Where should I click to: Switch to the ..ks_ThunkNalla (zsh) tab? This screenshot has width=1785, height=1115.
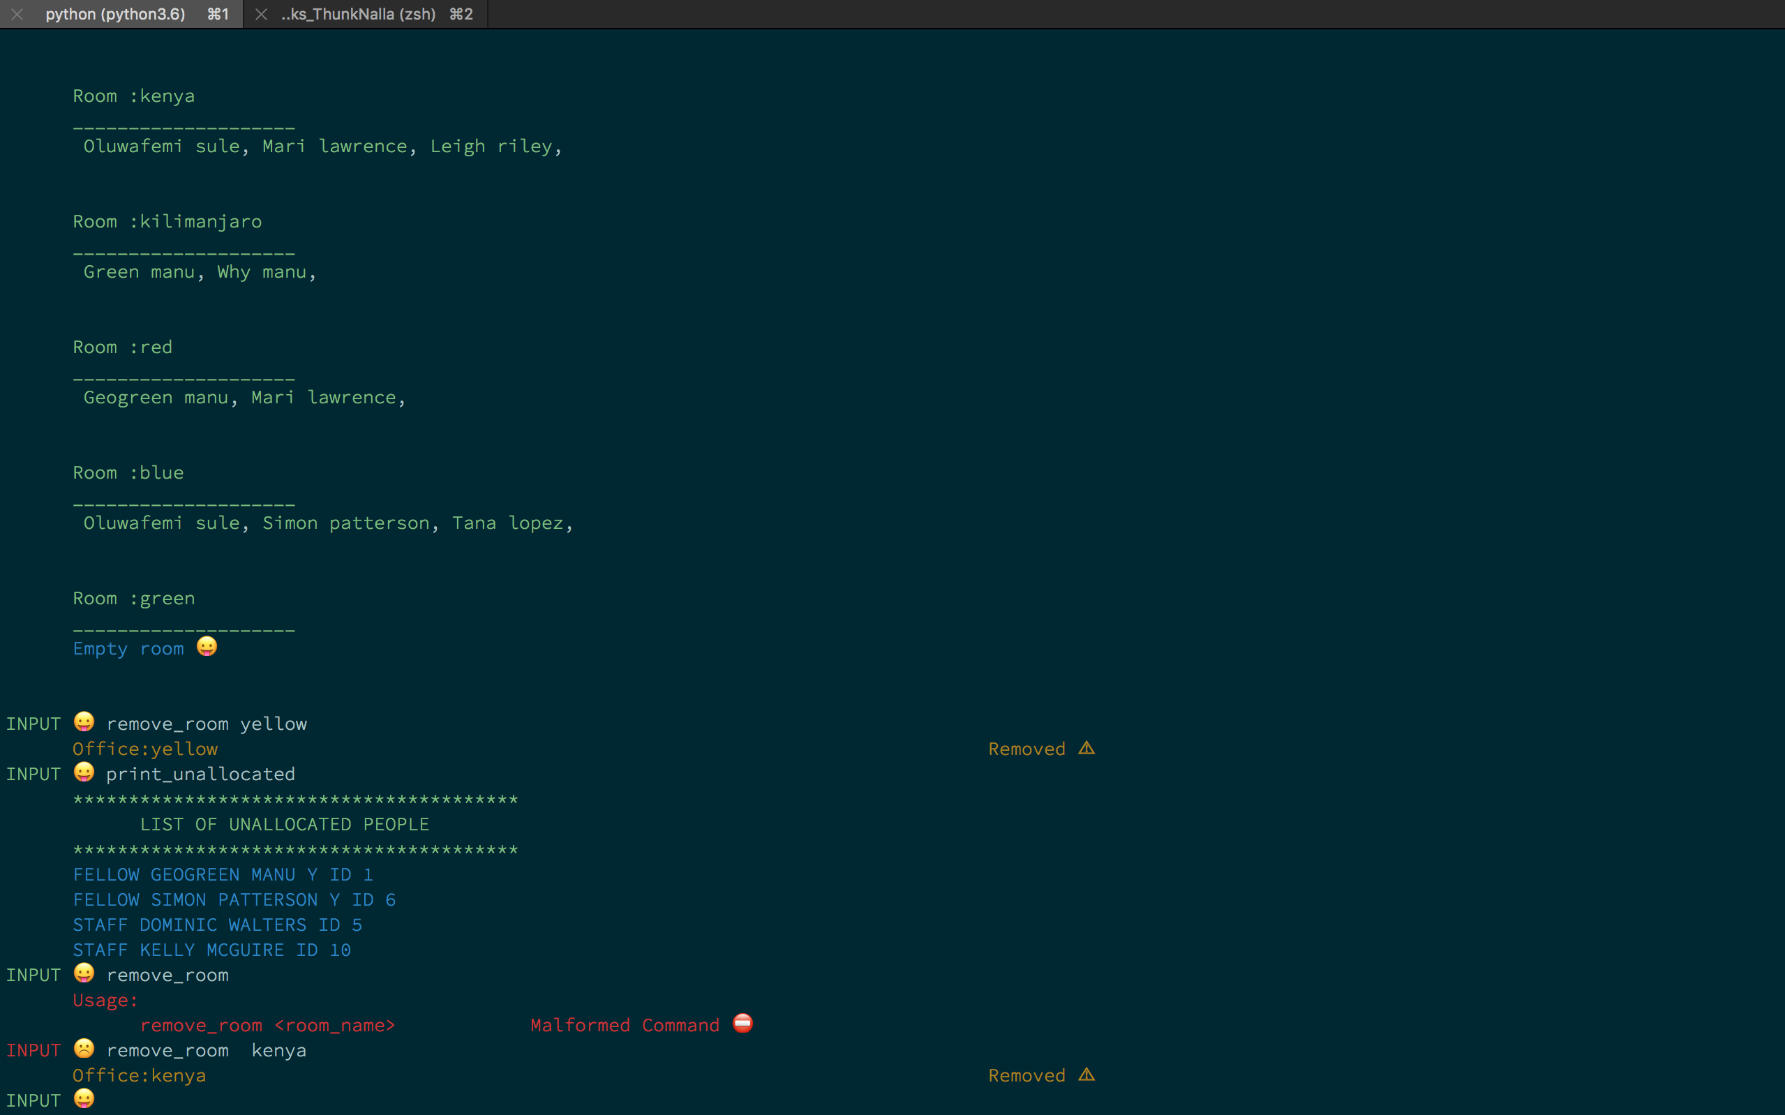pos(359,14)
